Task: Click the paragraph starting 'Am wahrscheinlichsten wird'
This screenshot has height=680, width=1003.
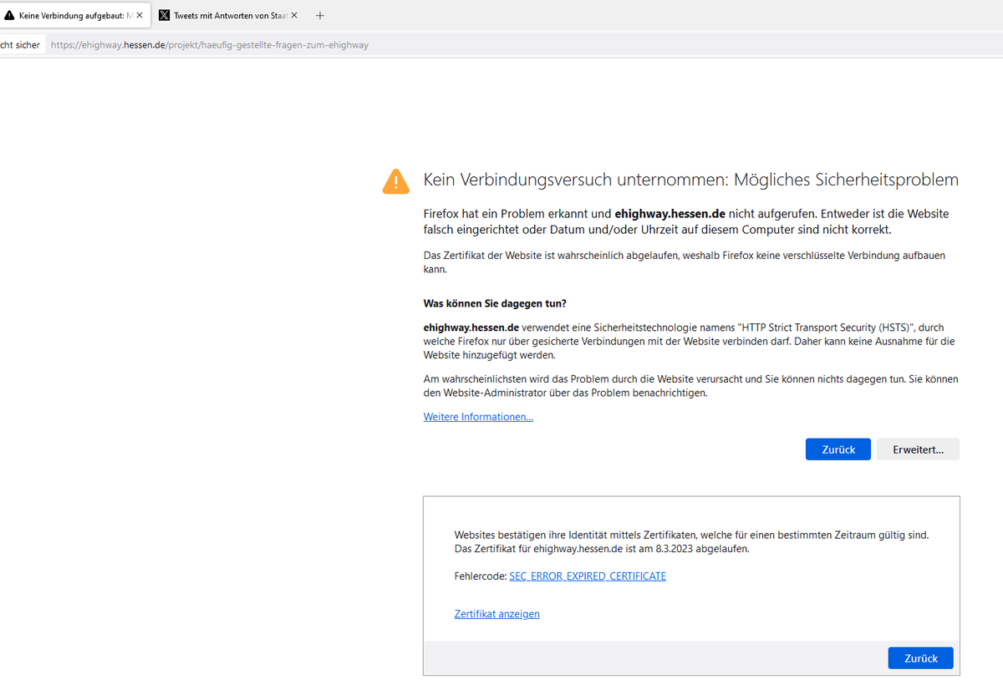Action: tap(691, 386)
